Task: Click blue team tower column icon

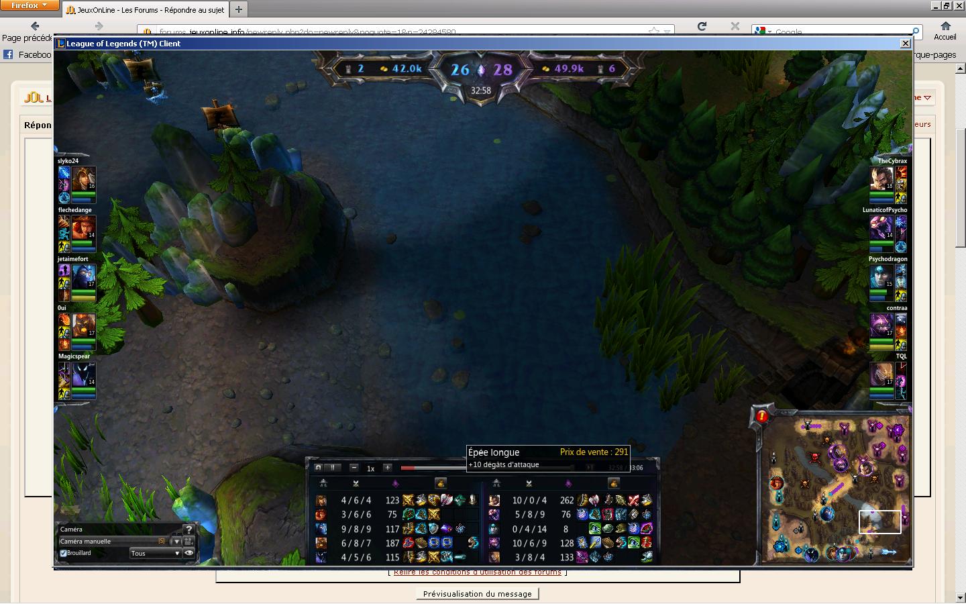Action: click(x=324, y=483)
